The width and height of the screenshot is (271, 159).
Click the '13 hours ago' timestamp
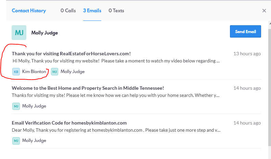point(247,54)
